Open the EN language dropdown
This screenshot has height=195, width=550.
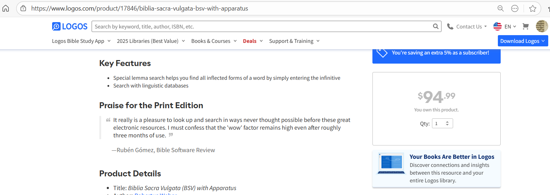510,26
